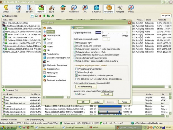Viewport: 173px width, 130px height.
Task: Confirm settings with OK button
Action: [x=83, y=102]
